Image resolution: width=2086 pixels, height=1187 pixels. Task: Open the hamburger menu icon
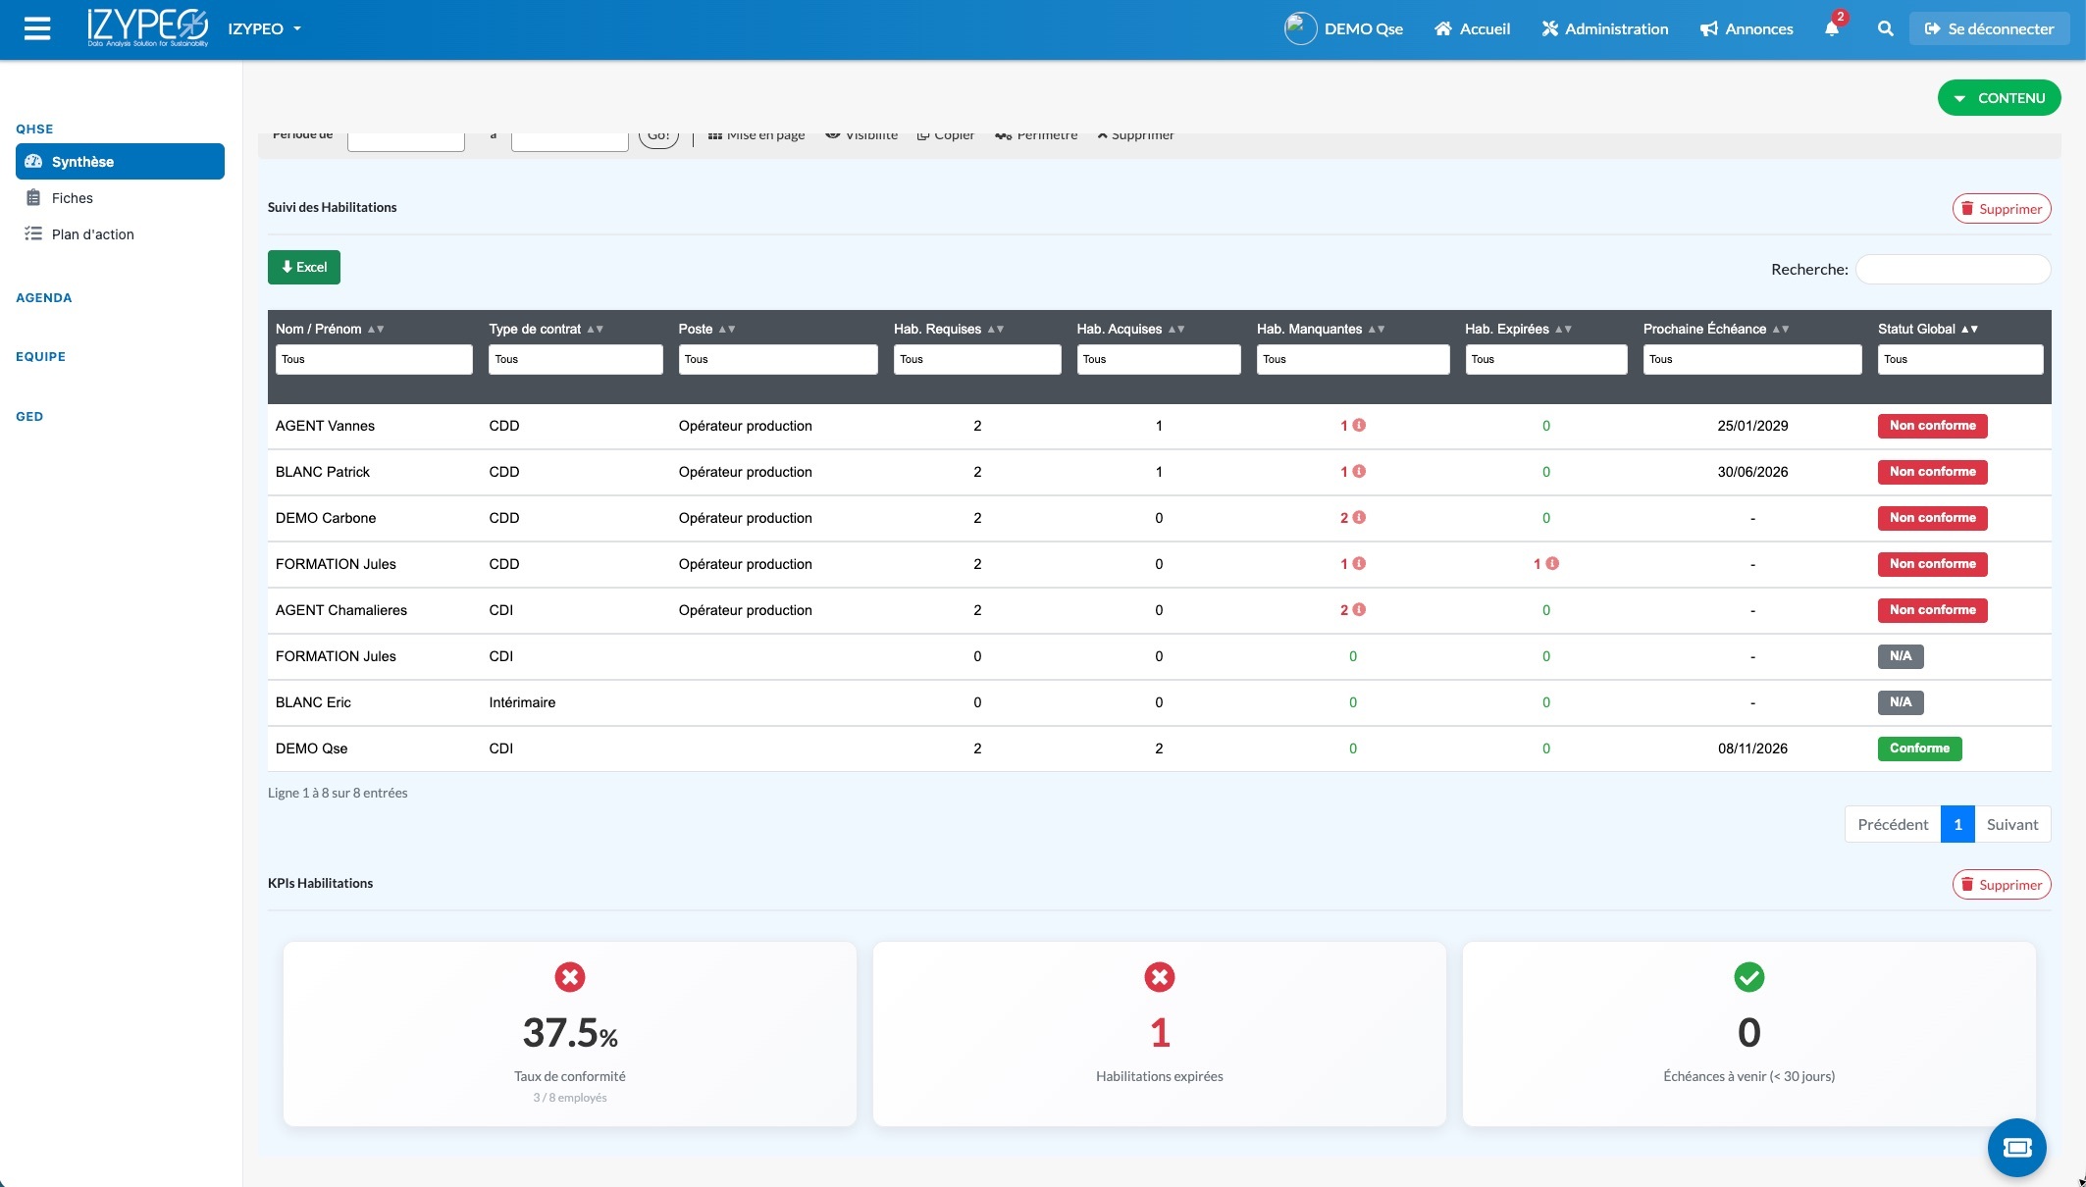point(37,28)
